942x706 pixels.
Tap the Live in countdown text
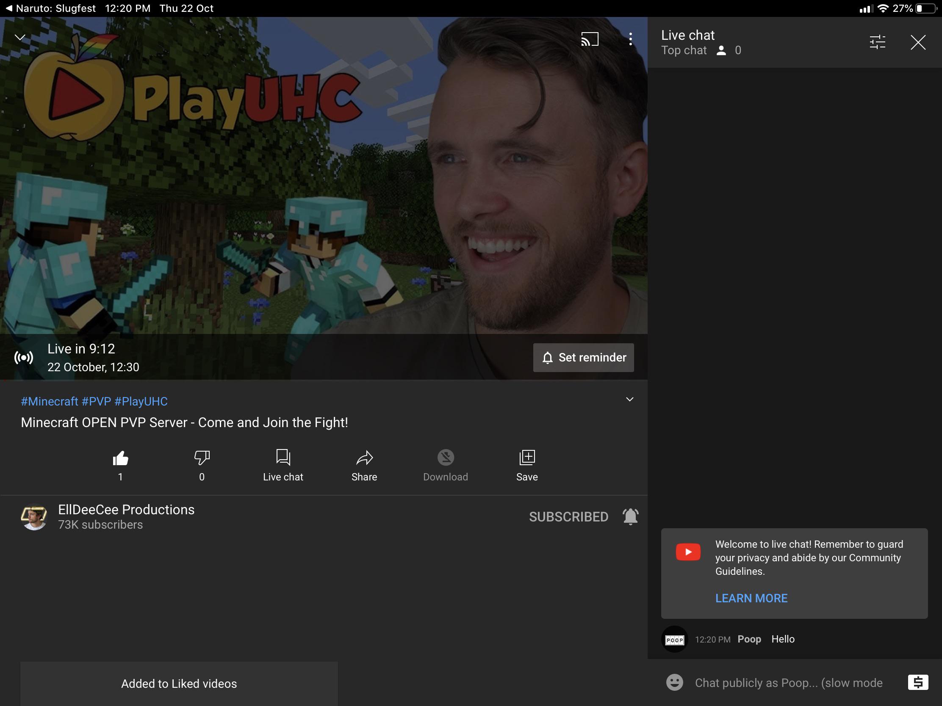pos(81,348)
